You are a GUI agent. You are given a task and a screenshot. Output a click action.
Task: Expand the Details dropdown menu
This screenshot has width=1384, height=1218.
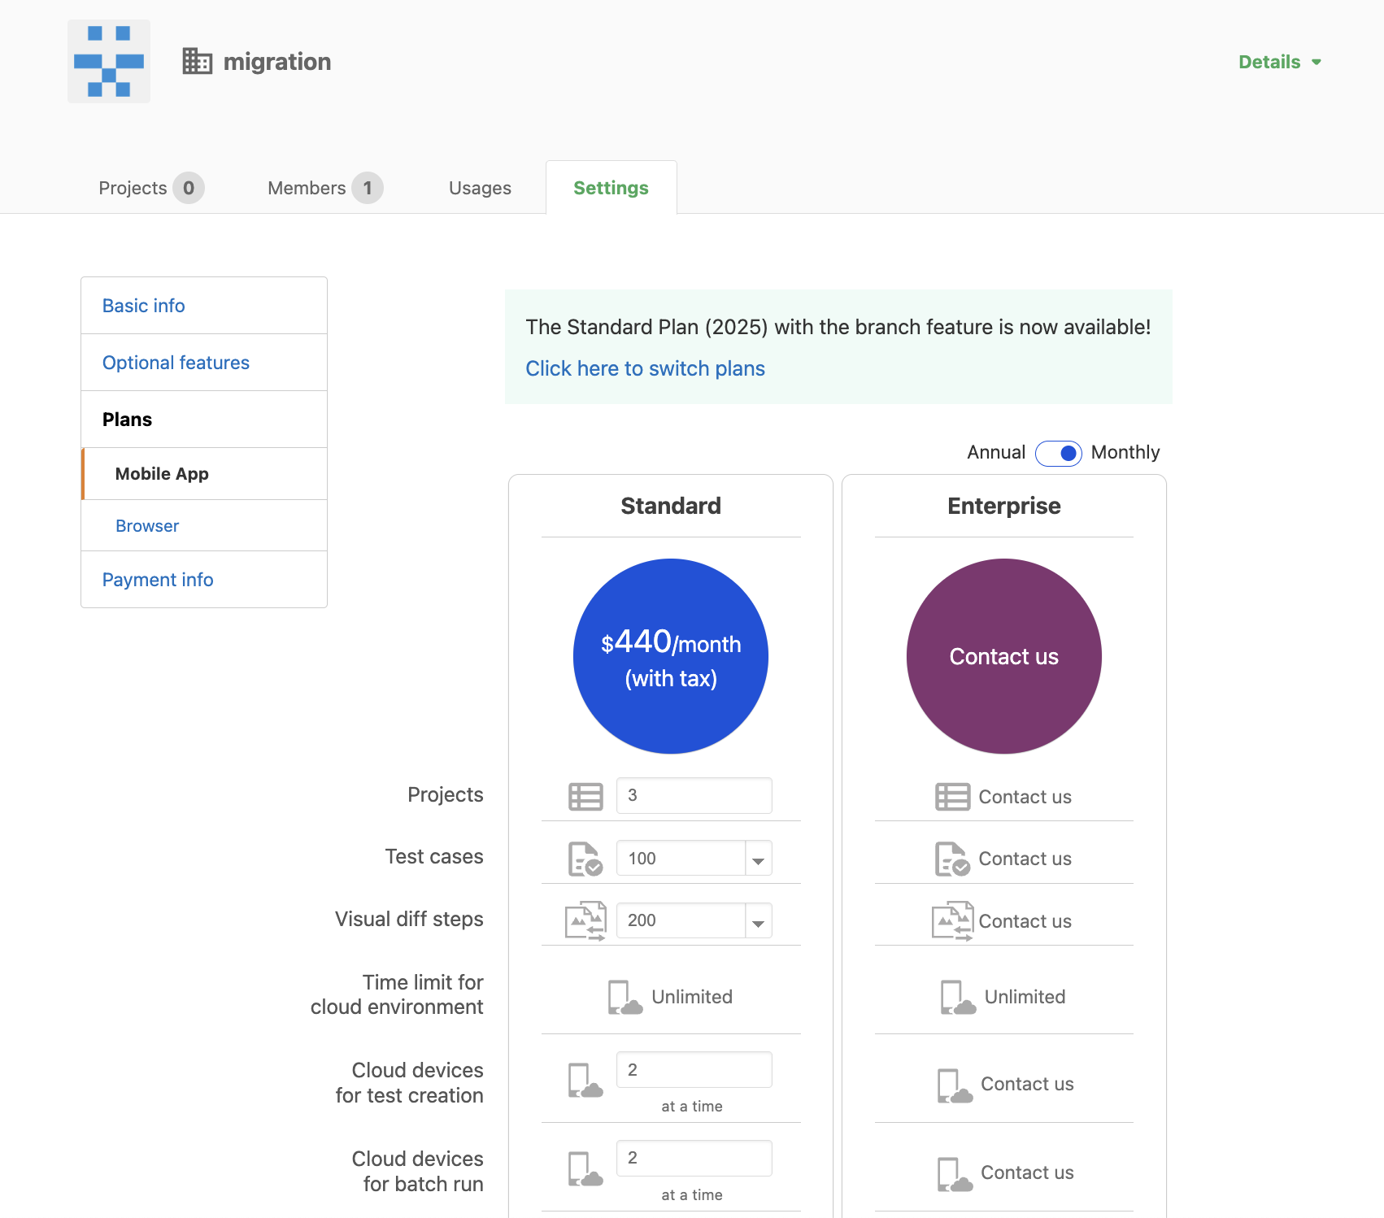coord(1279,62)
